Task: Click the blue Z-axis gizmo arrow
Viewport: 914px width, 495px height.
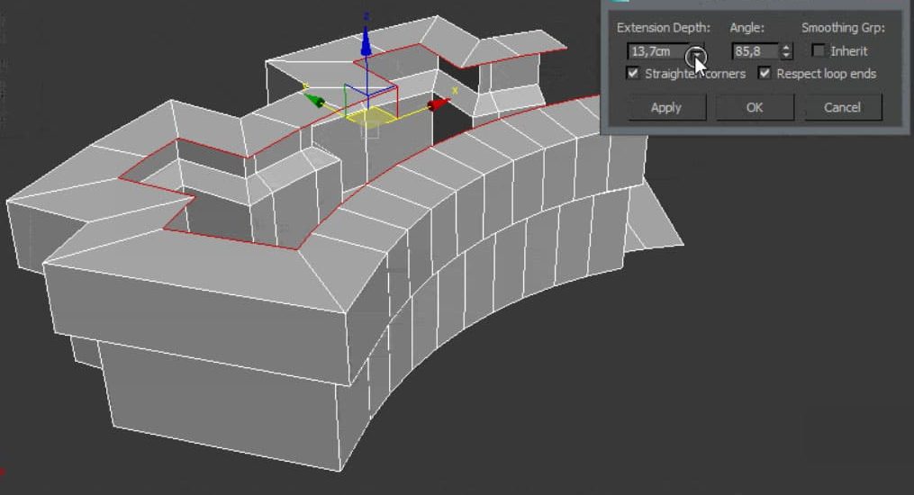Action: (367, 40)
